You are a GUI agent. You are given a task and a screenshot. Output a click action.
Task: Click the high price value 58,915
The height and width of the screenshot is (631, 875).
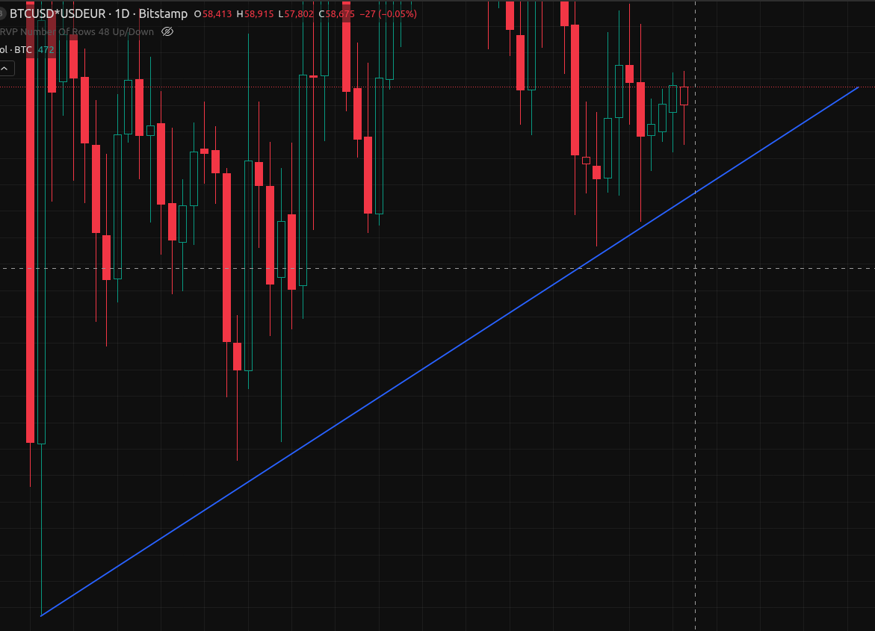point(259,14)
